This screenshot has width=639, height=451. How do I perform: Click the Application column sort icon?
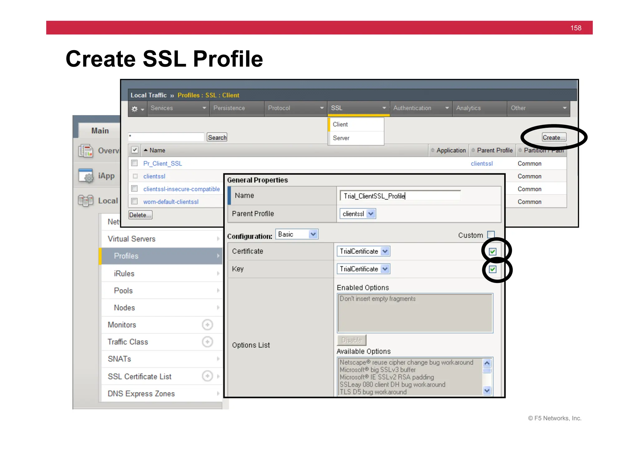[x=432, y=150]
